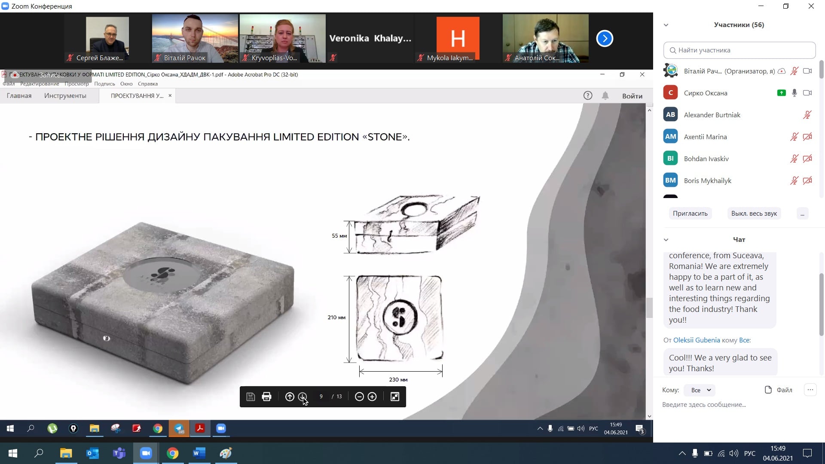Open the Кому recipient dropdown set to Все
825x464 pixels.
(700, 390)
